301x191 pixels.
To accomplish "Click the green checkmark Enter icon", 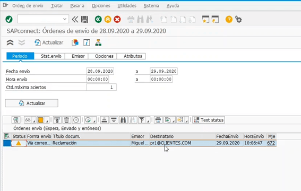I will click(x=9, y=19).
